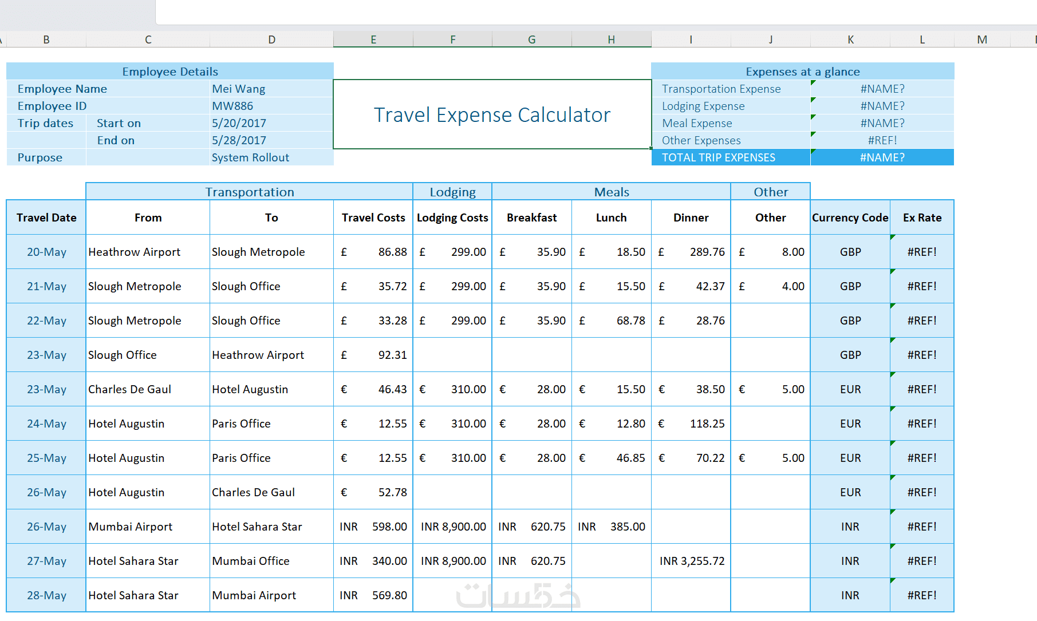
Task: Click the INR 3,255.72 dinner cell
Action: 691,561
